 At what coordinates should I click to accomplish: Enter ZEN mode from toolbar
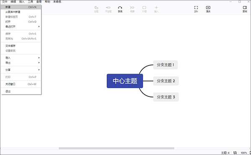point(196,9)
